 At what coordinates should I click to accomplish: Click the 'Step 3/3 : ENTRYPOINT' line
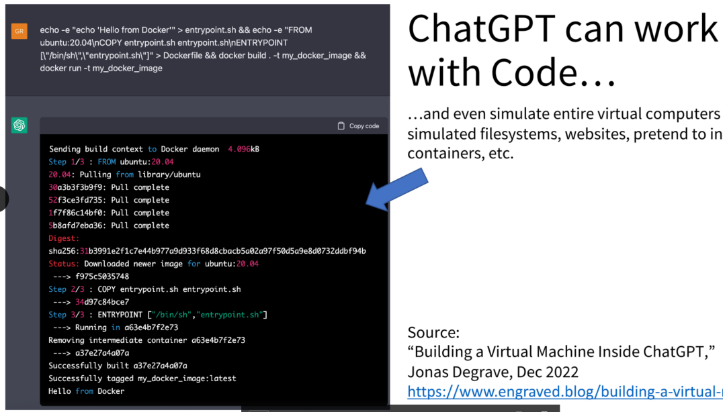coord(158,315)
